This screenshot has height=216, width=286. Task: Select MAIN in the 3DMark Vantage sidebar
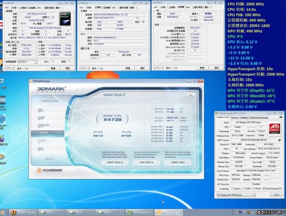40,110
